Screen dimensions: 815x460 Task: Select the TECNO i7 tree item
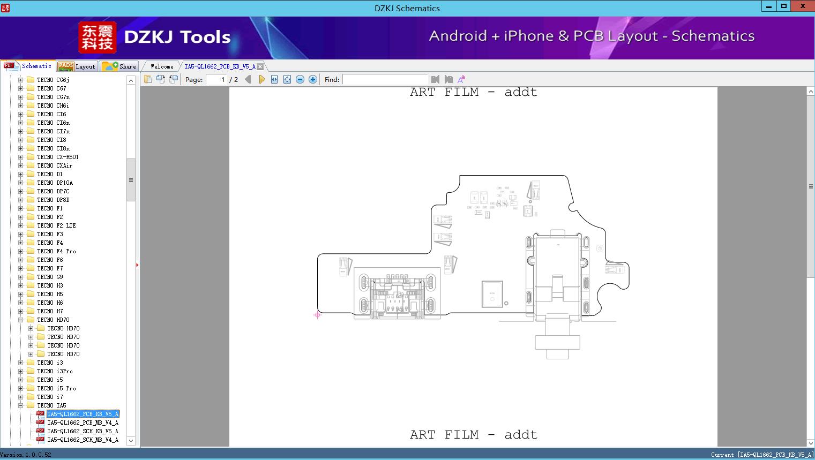50,397
